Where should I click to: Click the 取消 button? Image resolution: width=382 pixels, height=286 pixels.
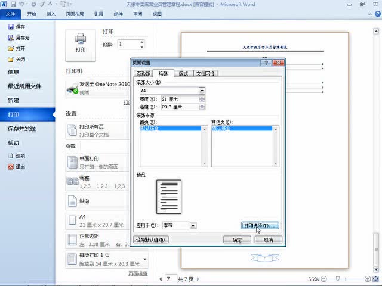click(x=269, y=240)
